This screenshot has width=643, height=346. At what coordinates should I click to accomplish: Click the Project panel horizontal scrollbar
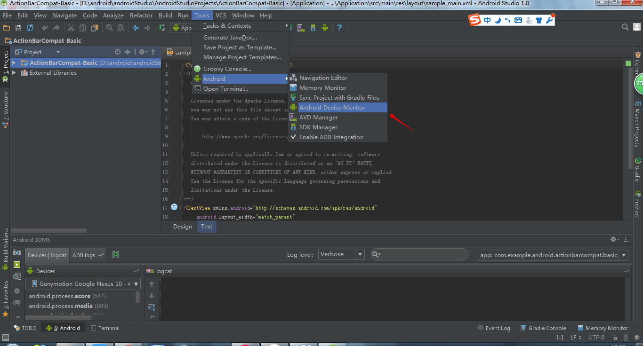[x=49, y=231]
